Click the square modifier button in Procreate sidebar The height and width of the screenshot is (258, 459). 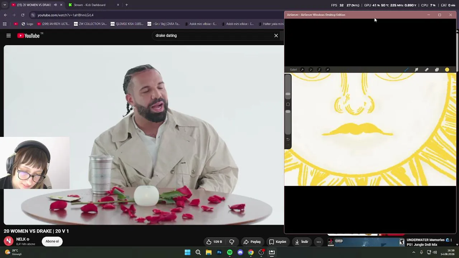(x=288, y=104)
